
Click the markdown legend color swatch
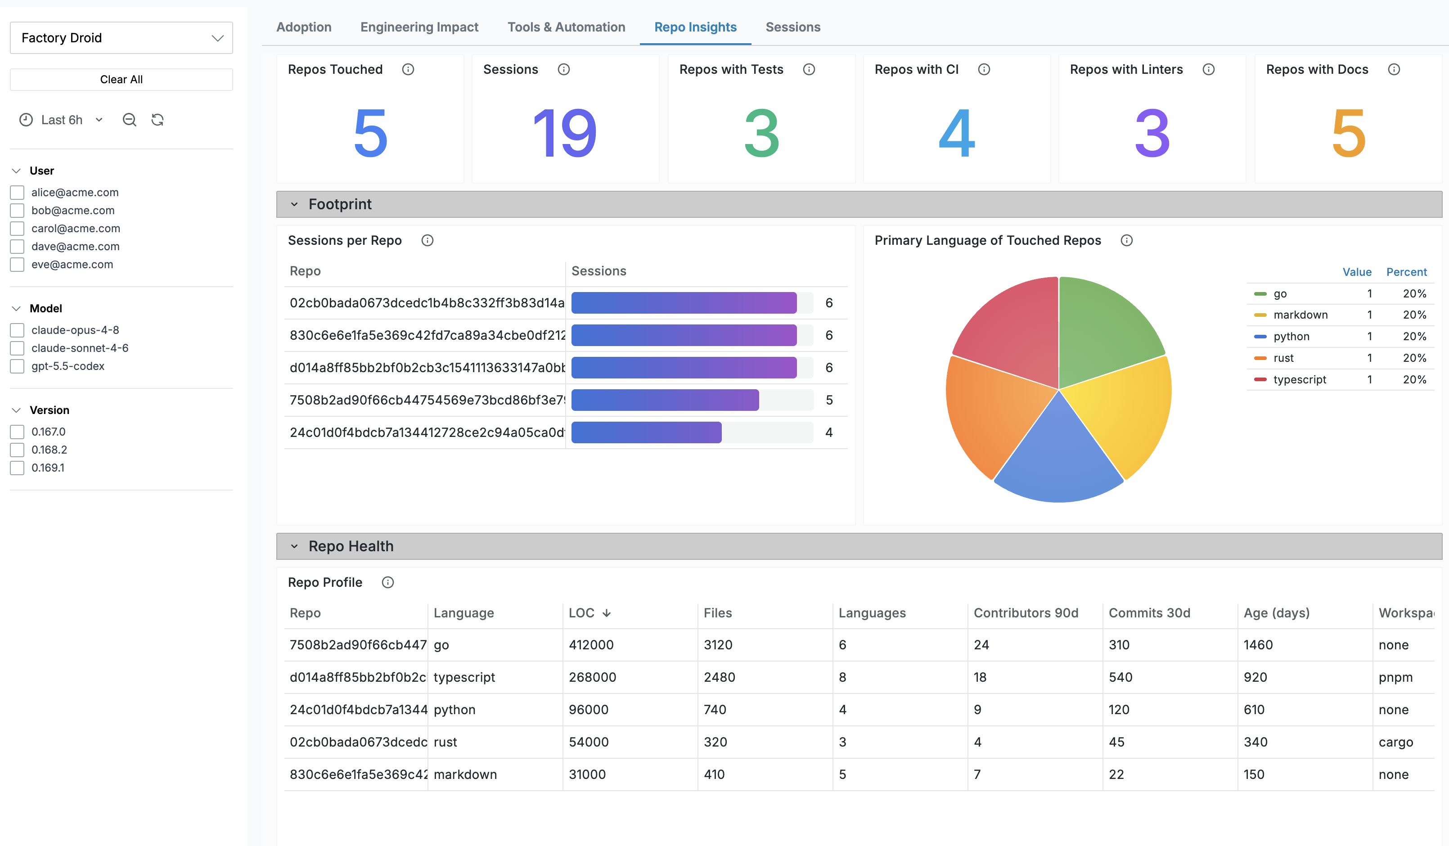1260,315
